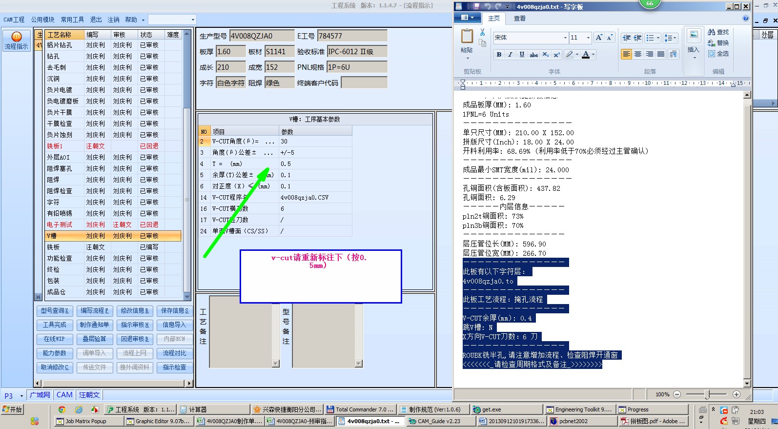Click paragraph settings icon
The width and height of the screenshot is (778, 429).
673,54
